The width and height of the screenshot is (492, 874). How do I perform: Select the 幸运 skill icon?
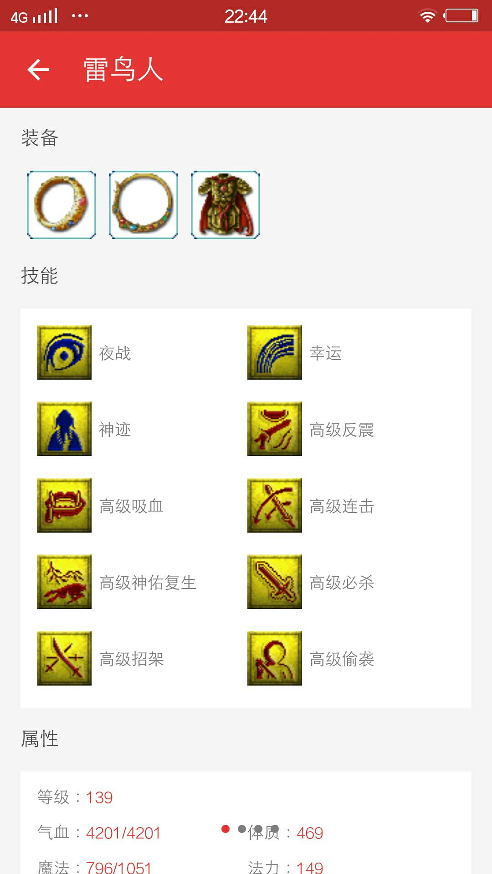tap(275, 352)
